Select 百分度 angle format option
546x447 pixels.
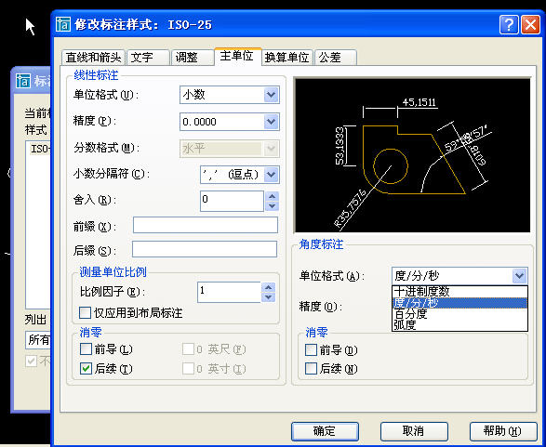[x=459, y=314]
